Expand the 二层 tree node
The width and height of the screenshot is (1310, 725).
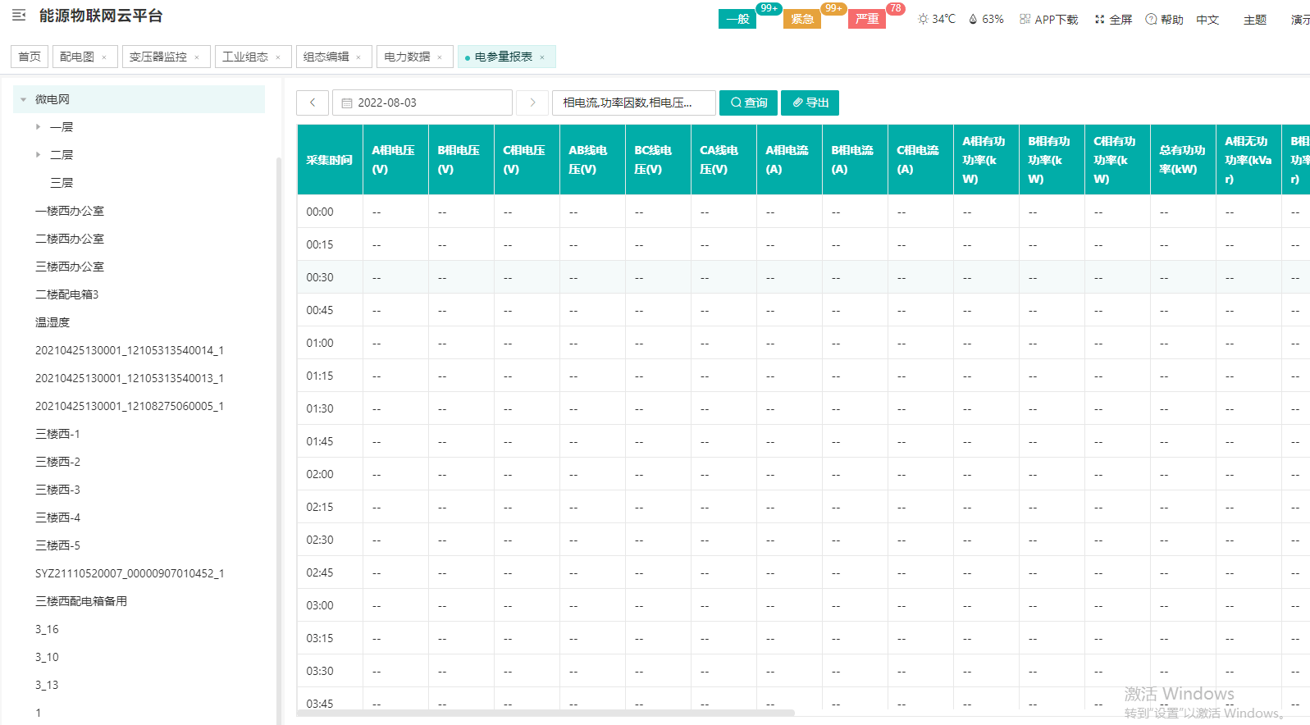pos(38,154)
